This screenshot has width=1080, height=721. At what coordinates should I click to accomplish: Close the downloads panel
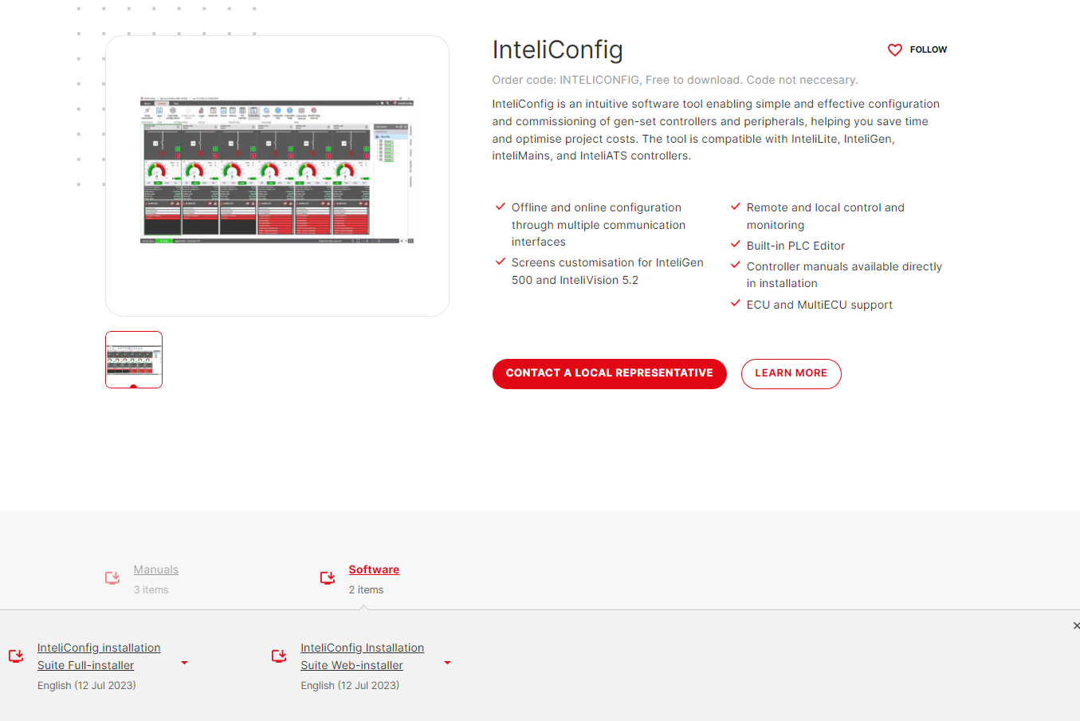[x=1075, y=626]
